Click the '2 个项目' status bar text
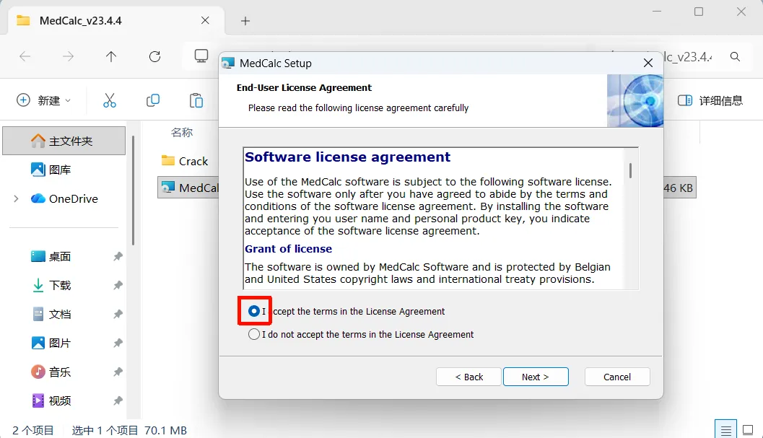 click(x=32, y=430)
